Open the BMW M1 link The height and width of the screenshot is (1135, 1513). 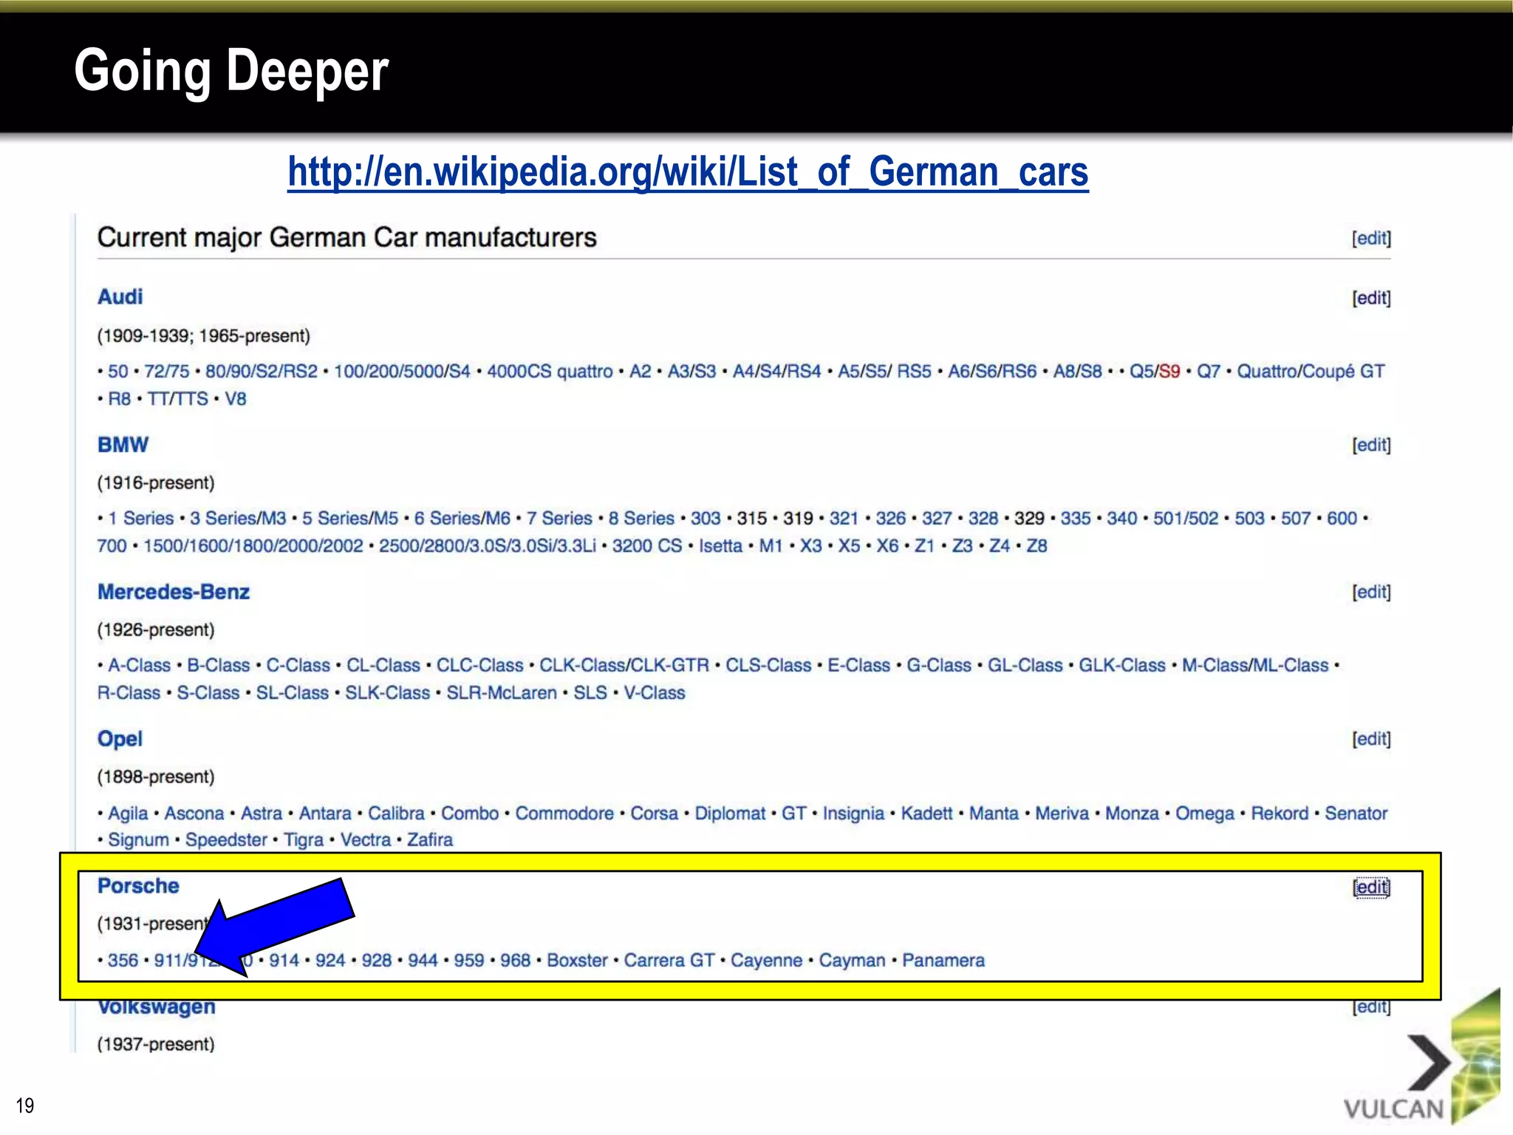[771, 546]
